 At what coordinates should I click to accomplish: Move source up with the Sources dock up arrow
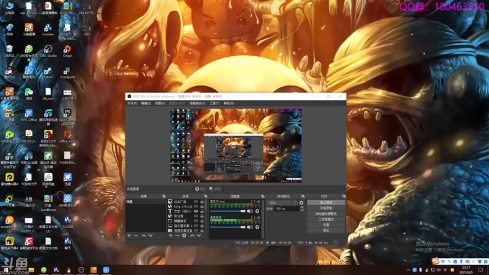pos(192,236)
